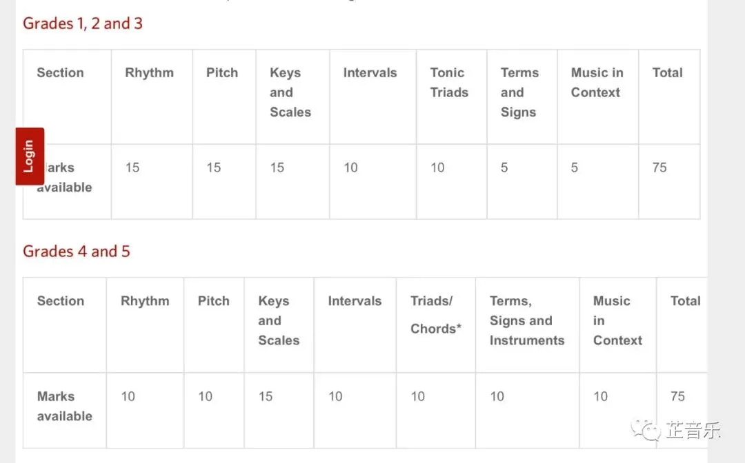The width and height of the screenshot is (745, 463).
Task: Click Pitch header in Grades 1, 2, 3 table
Action: [x=222, y=73]
